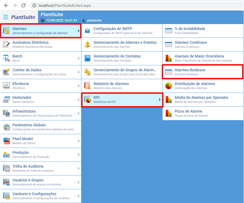Image resolution: width=244 pixels, height=203 pixels.
Task: Click the PlantSuite logo text
Action: (23, 17)
